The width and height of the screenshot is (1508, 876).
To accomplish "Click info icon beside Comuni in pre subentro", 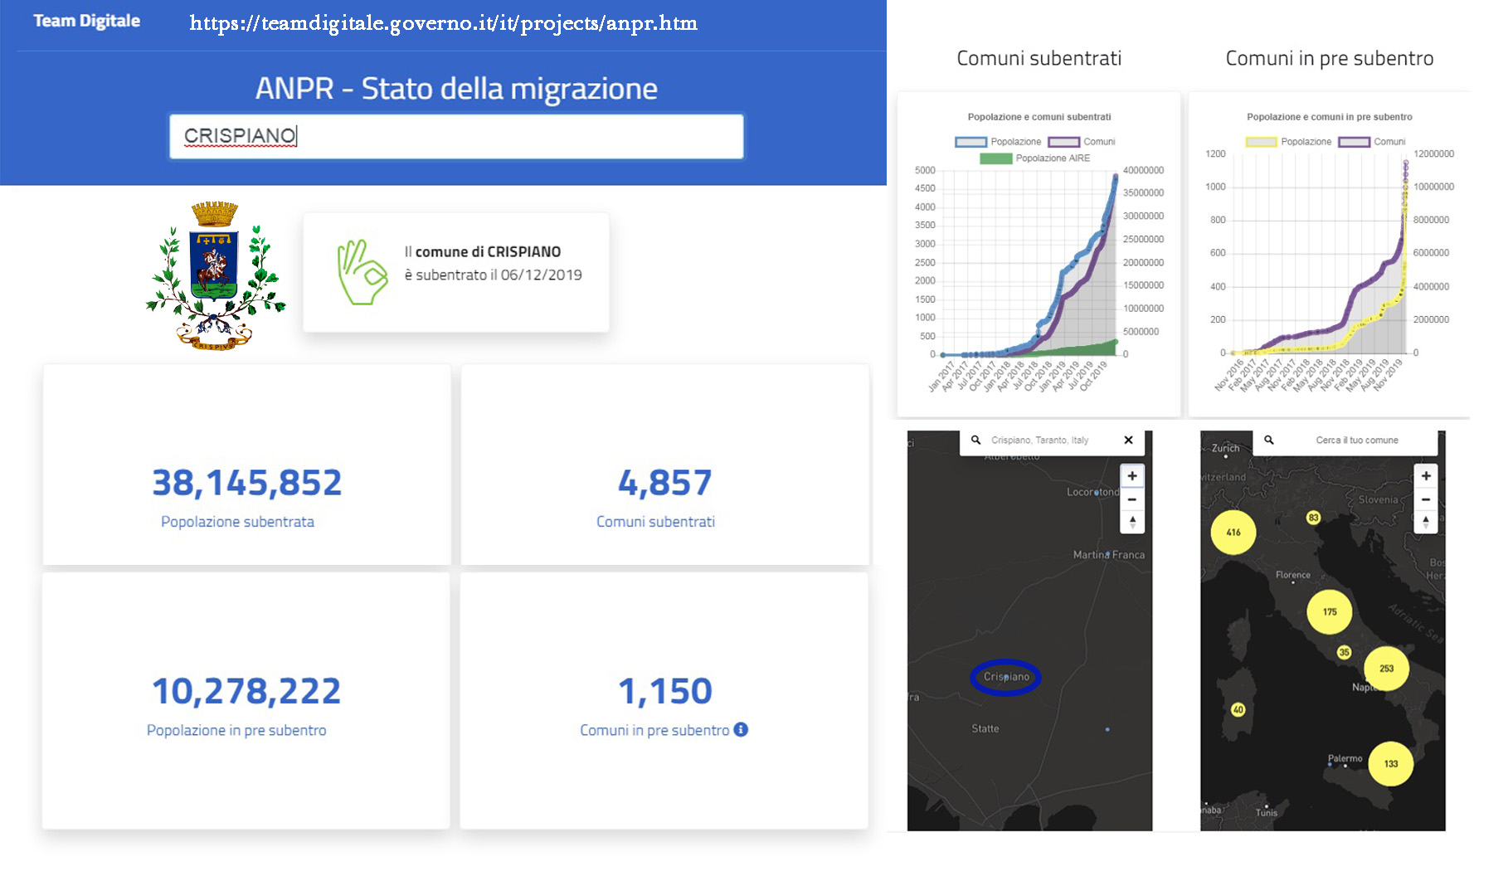I will pos(741,729).
